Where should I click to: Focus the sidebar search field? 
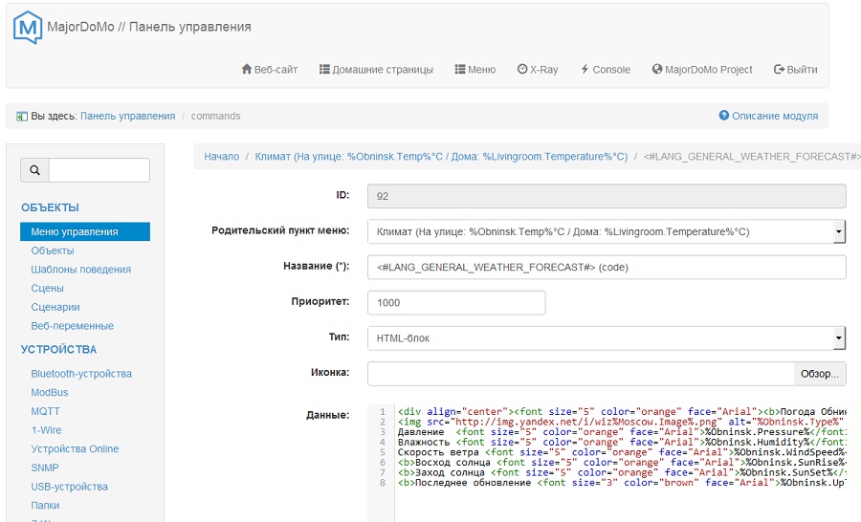[x=99, y=170]
